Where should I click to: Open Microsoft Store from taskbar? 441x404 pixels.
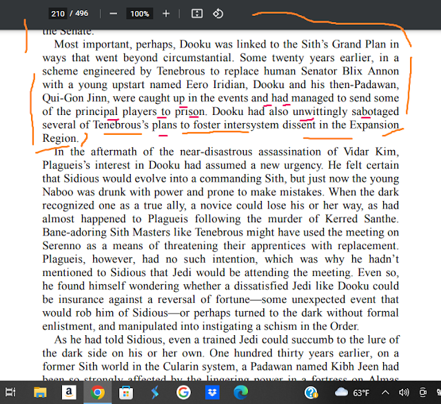[x=126, y=392]
